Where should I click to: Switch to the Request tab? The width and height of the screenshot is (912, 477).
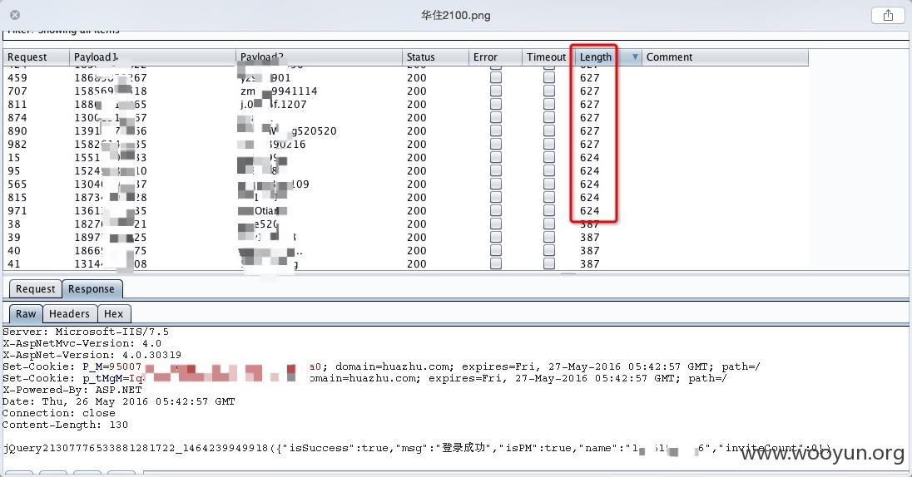36,288
